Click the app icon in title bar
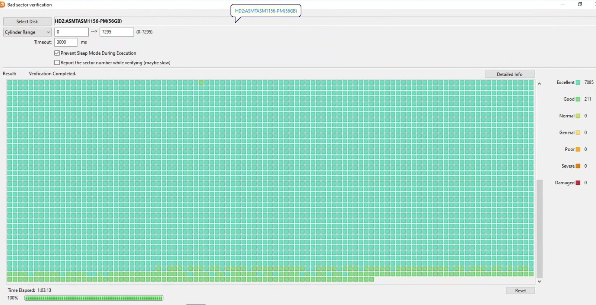 click(x=2, y=4)
